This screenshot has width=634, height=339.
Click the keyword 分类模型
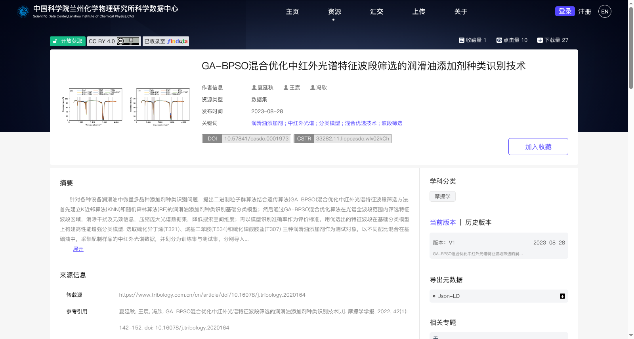point(329,123)
